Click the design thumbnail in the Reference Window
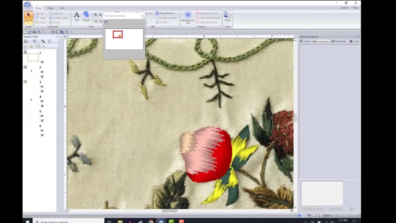396x223 pixels. pyautogui.click(x=118, y=35)
